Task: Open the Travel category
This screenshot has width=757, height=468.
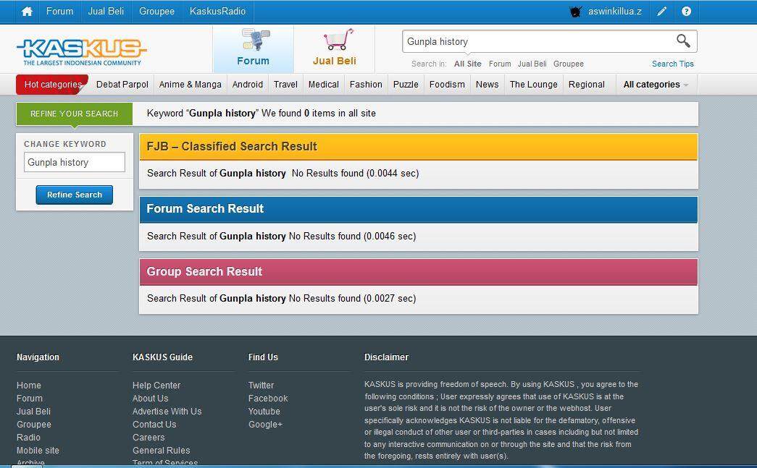Action: coord(285,85)
